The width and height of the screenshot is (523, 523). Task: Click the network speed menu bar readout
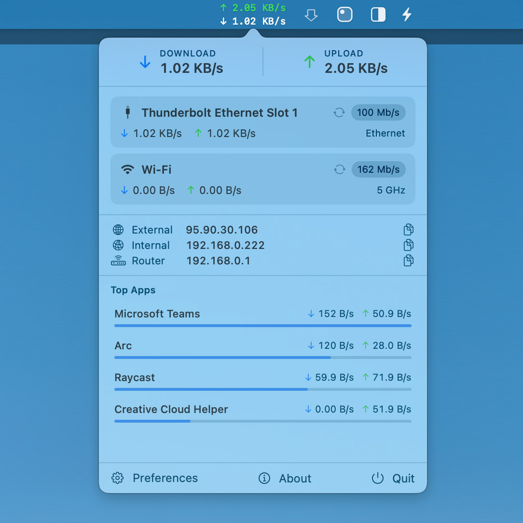coord(252,14)
